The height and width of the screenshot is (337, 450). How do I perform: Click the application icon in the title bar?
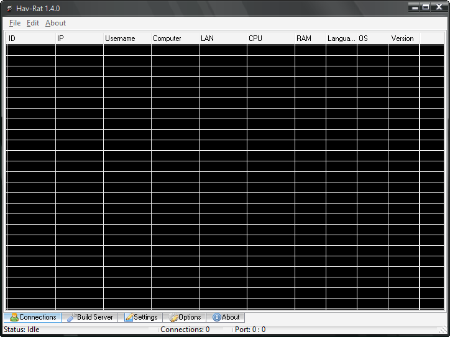pos(9,8)
